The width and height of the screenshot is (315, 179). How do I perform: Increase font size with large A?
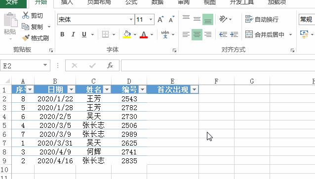coord(160,19)
